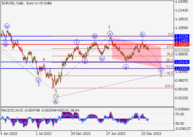This screenshot has width=193, height=137.
Task: Click the brown 4 wave label
Action: (x=44, y=59)
